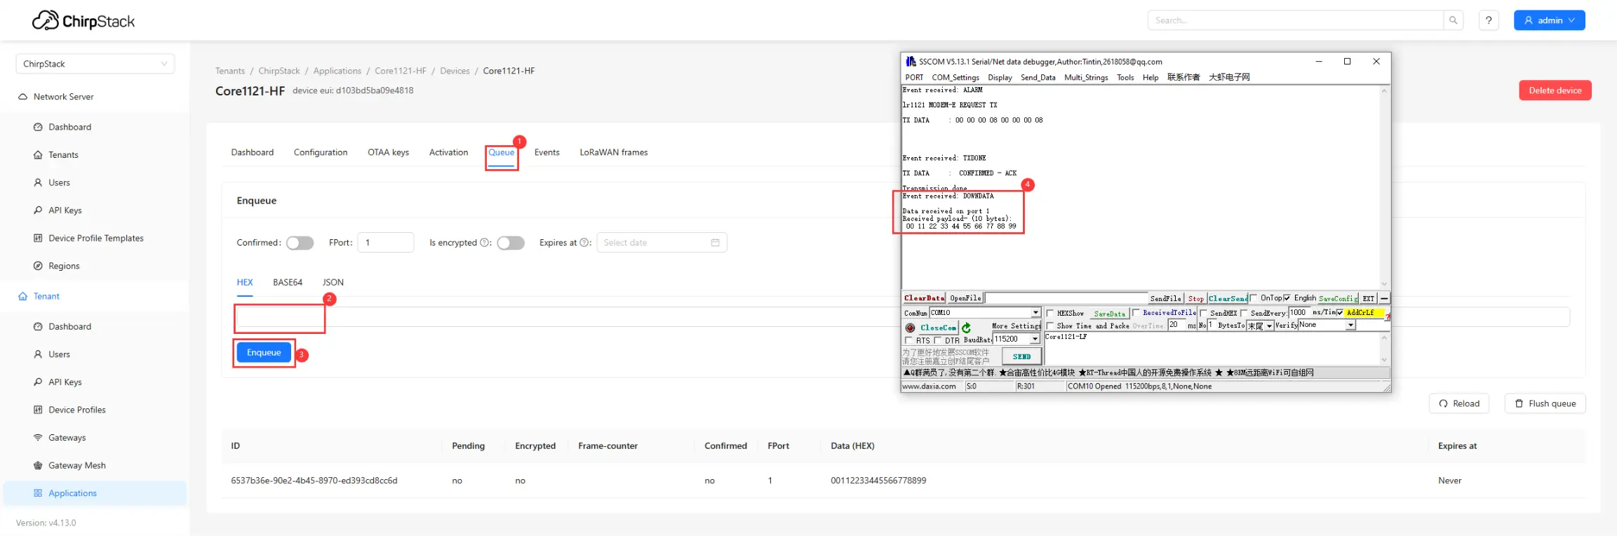Click the search magnifier icon
The width and height of the screenshot is (1617, 536).
click(x=1453, y=20)
